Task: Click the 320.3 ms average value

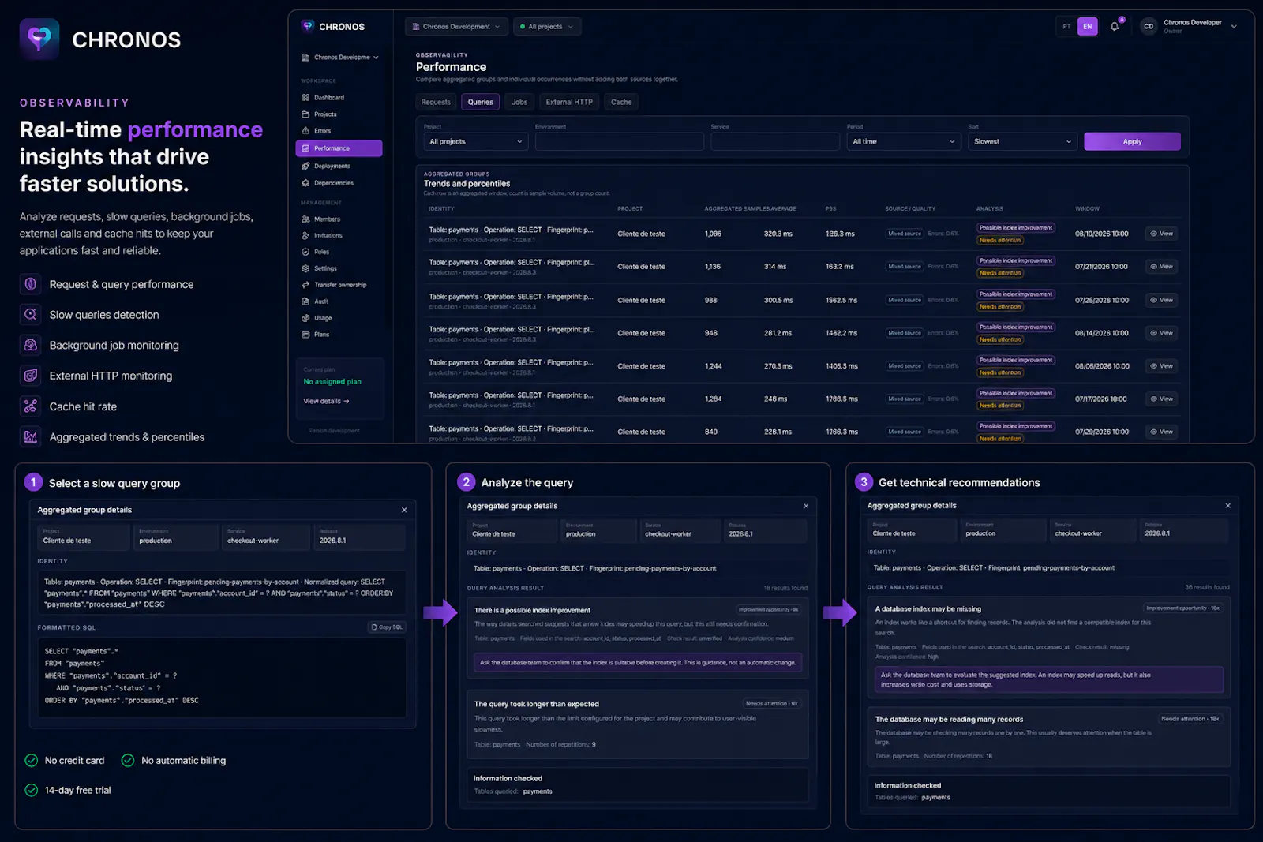Action: [778, 234]
